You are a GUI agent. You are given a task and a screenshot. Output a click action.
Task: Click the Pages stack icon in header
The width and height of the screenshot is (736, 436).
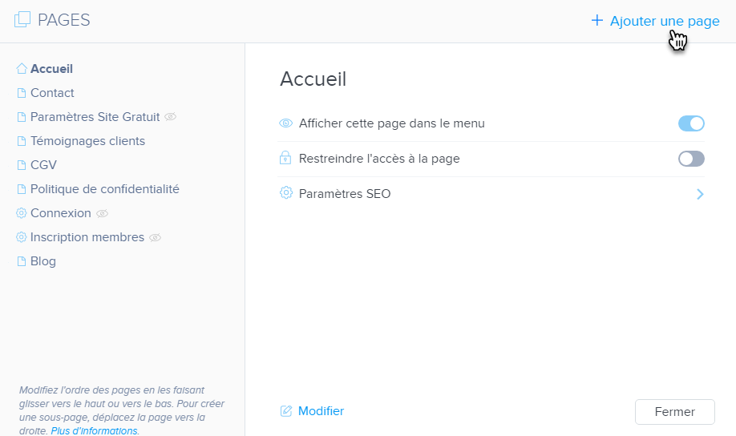tap(22, 20)
